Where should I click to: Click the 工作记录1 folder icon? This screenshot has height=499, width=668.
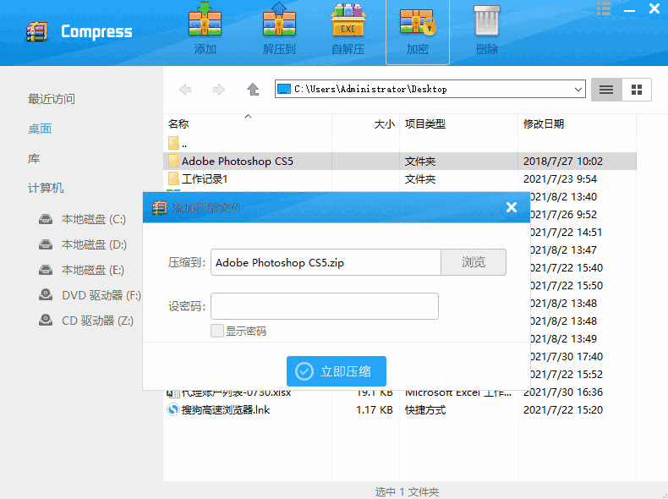coord(173,178)
